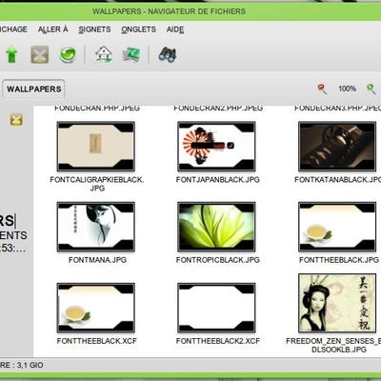Reload the folder with green refresh icon

68,54
